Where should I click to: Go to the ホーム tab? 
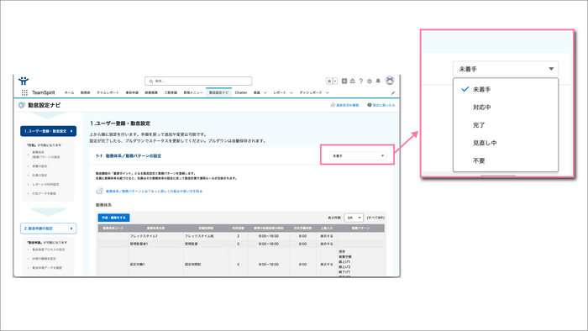(x=70, y=92)
